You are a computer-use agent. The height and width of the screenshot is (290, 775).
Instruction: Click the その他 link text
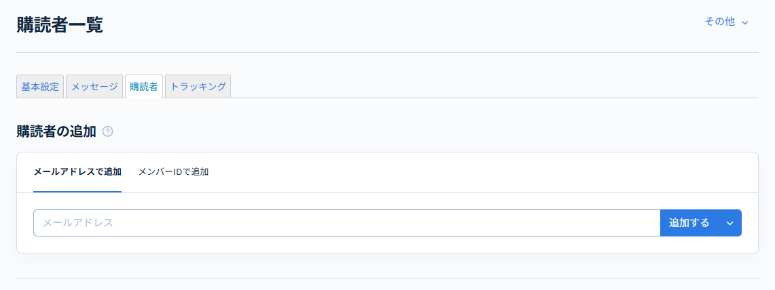(x=719, y=22)
